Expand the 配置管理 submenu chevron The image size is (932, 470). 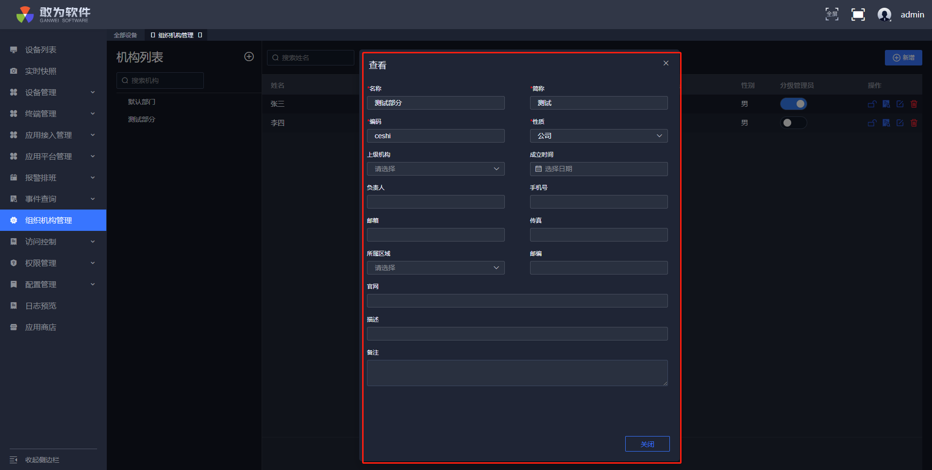click(93, 284)
